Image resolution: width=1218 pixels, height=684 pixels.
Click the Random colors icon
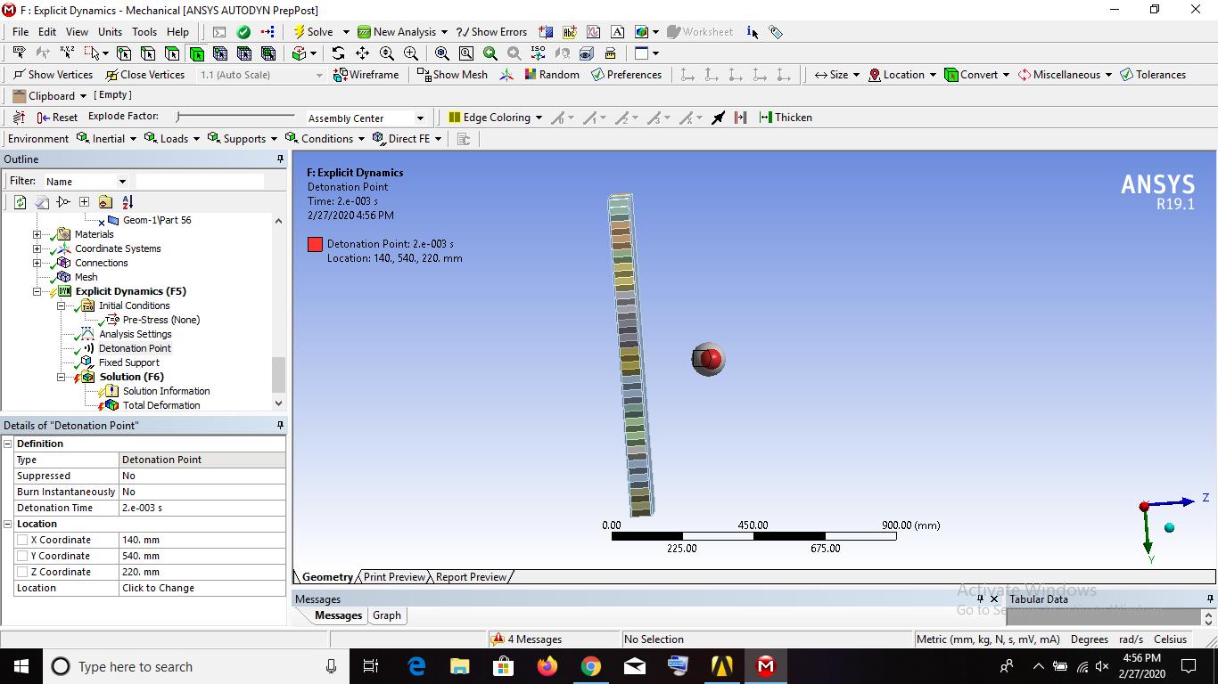[x=531, y=75]
